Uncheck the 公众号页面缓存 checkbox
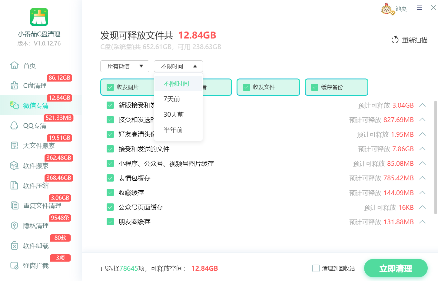438x281 pixels. click(x=110, y=207)
